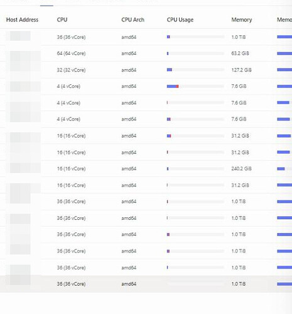The height and width of the screenshot is (314, 292).
Task: Sort by the Host Address column header
Action: [22, 19]
